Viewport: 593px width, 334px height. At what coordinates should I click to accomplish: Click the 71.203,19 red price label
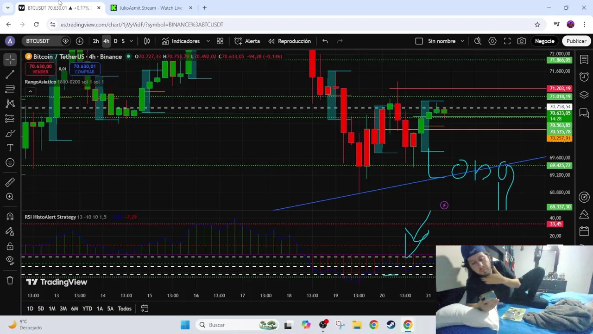559,88
